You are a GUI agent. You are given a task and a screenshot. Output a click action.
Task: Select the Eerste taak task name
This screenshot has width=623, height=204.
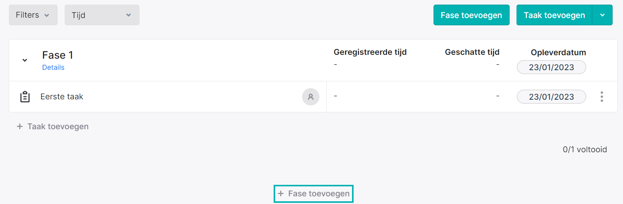pos(62,97)
